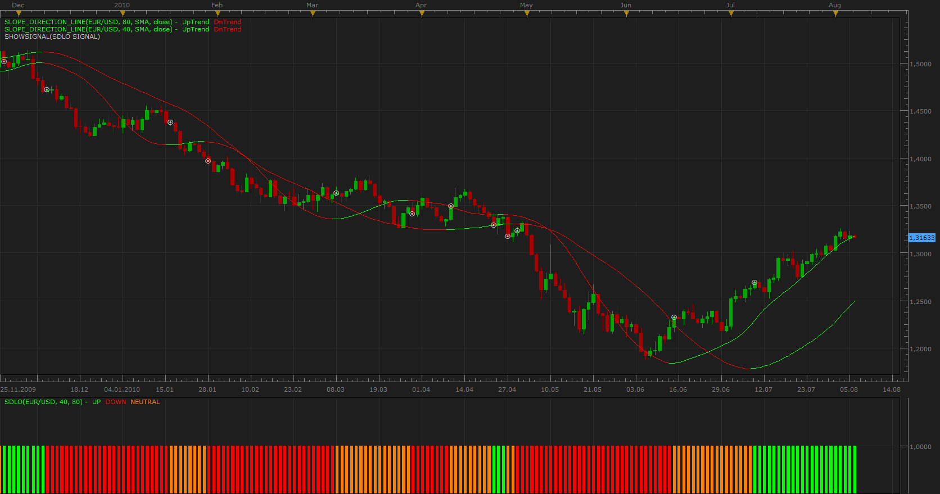Click the Jul month marker triangle
940x494 pixels.
731,14
